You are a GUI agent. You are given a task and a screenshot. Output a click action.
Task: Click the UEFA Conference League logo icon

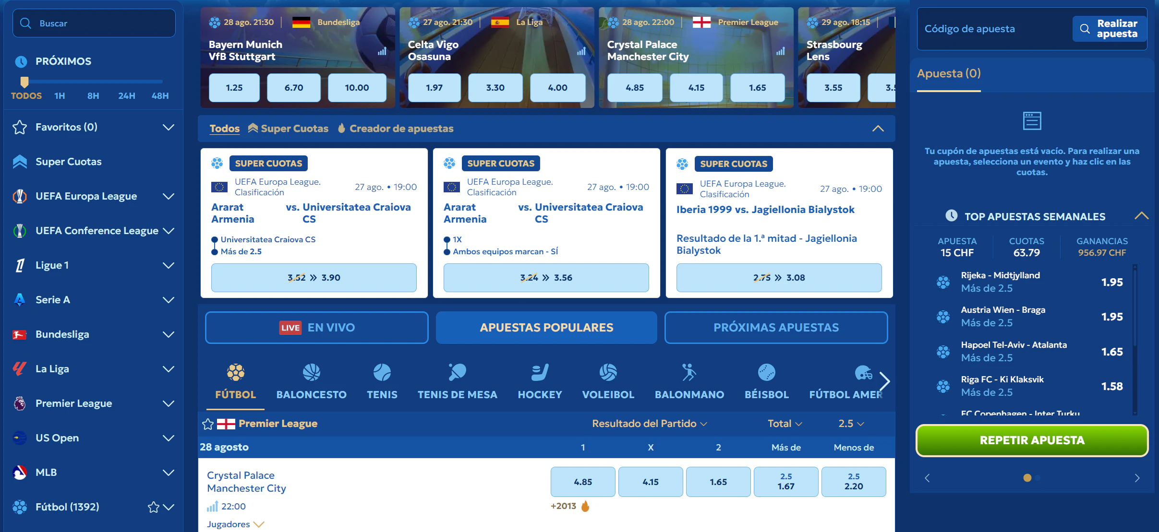[x=20, y=231]
